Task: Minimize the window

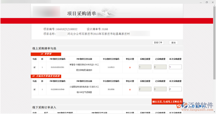Action: coord(200,2)
